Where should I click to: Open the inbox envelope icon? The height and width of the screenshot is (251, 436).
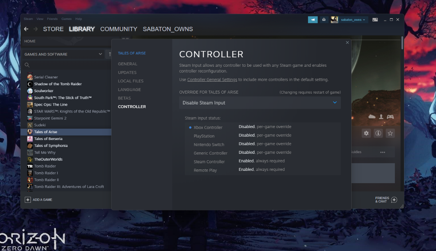click(x=324, y=20)
